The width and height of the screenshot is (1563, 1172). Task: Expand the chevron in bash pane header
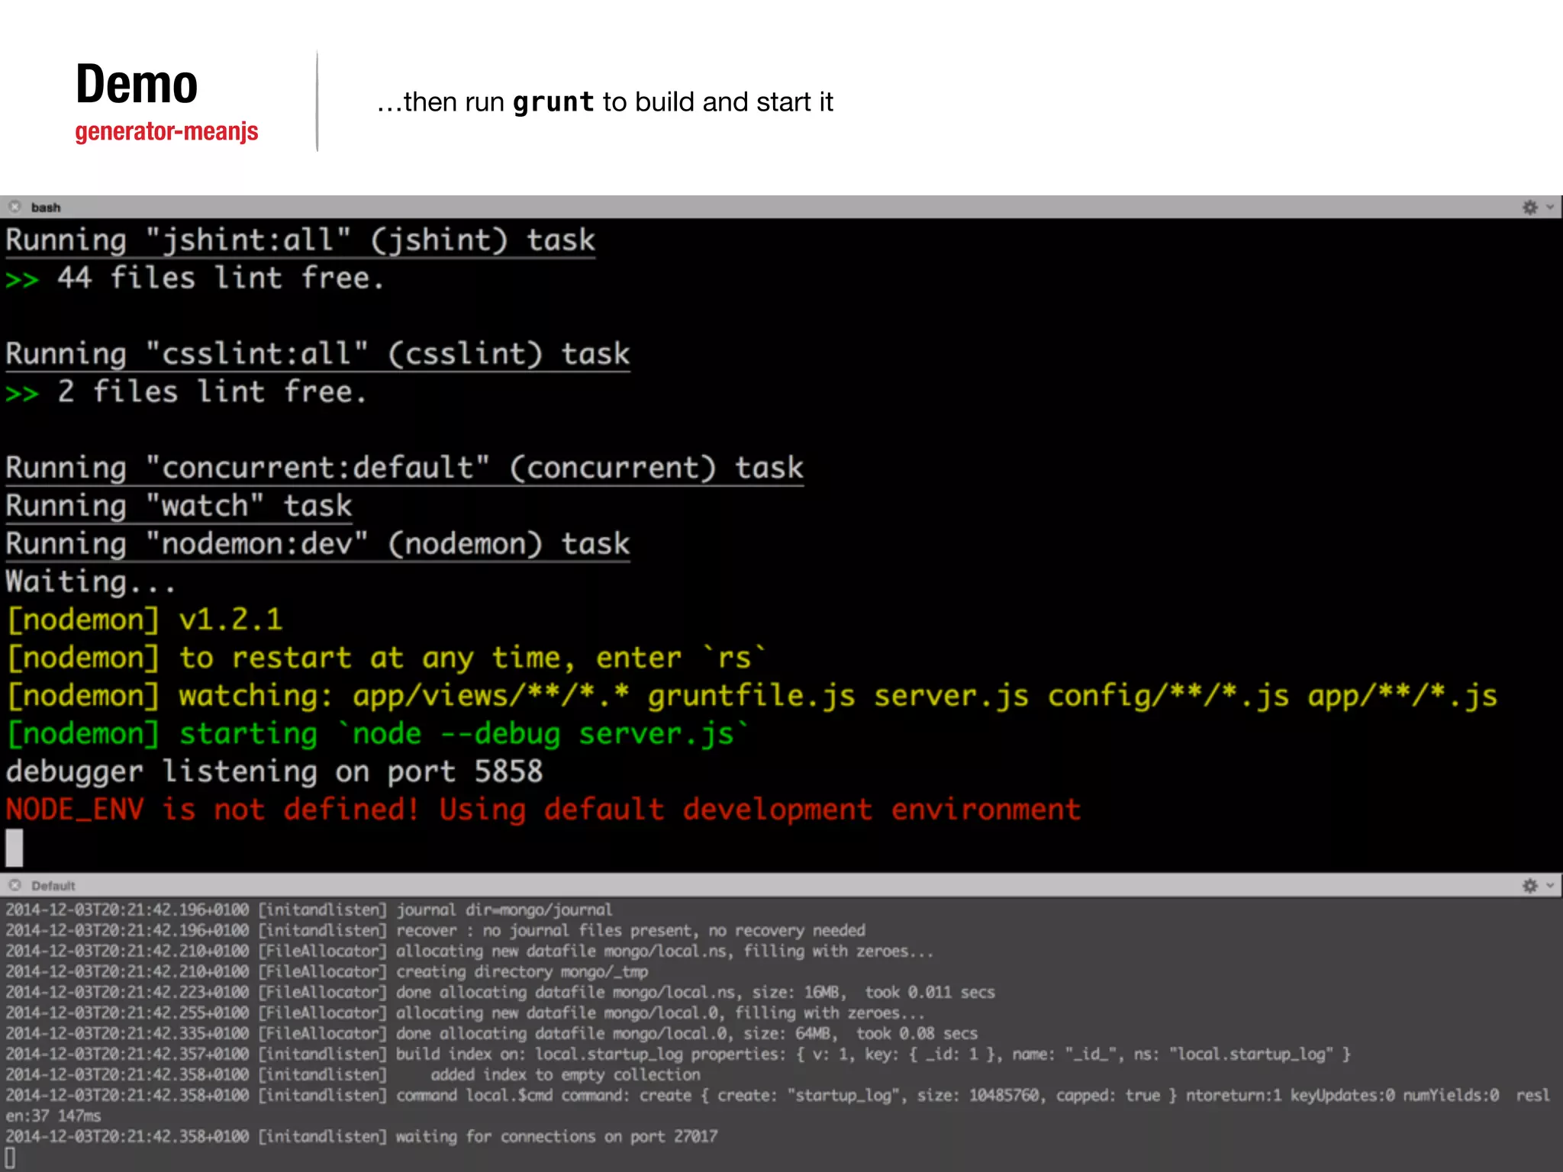click(x=1550, y=208)
